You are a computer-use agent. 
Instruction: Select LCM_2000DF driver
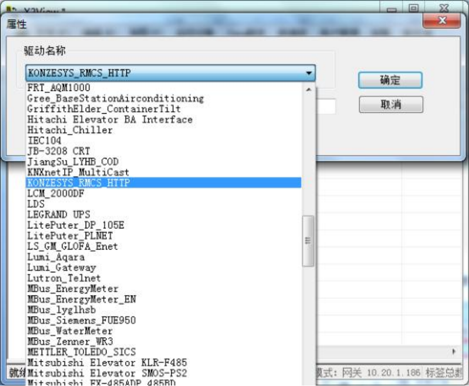[x=163, y=193]
